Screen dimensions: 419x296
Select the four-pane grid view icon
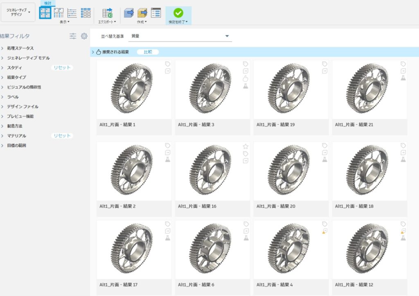[x=46, y=12]
